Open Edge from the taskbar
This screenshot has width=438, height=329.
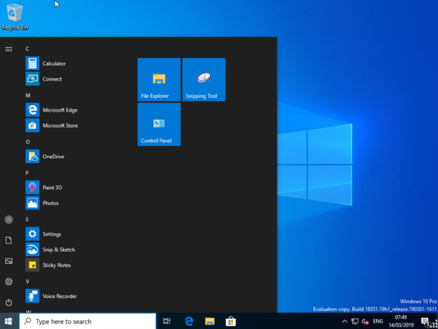coord(189,322)
